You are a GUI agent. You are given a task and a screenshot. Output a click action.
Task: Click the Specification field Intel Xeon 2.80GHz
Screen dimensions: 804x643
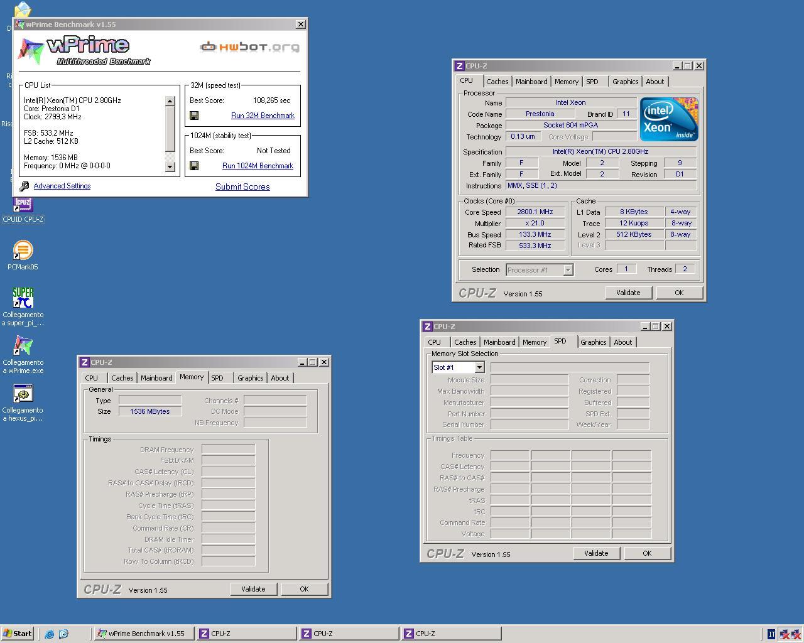coord(600,151)
